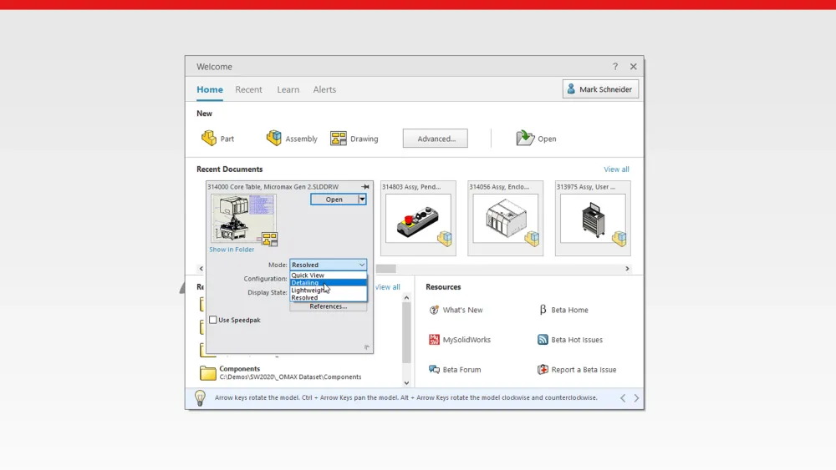Click the new Assembly icon
The height and width of the screenshot is (470, 836).
coord(273,138)
